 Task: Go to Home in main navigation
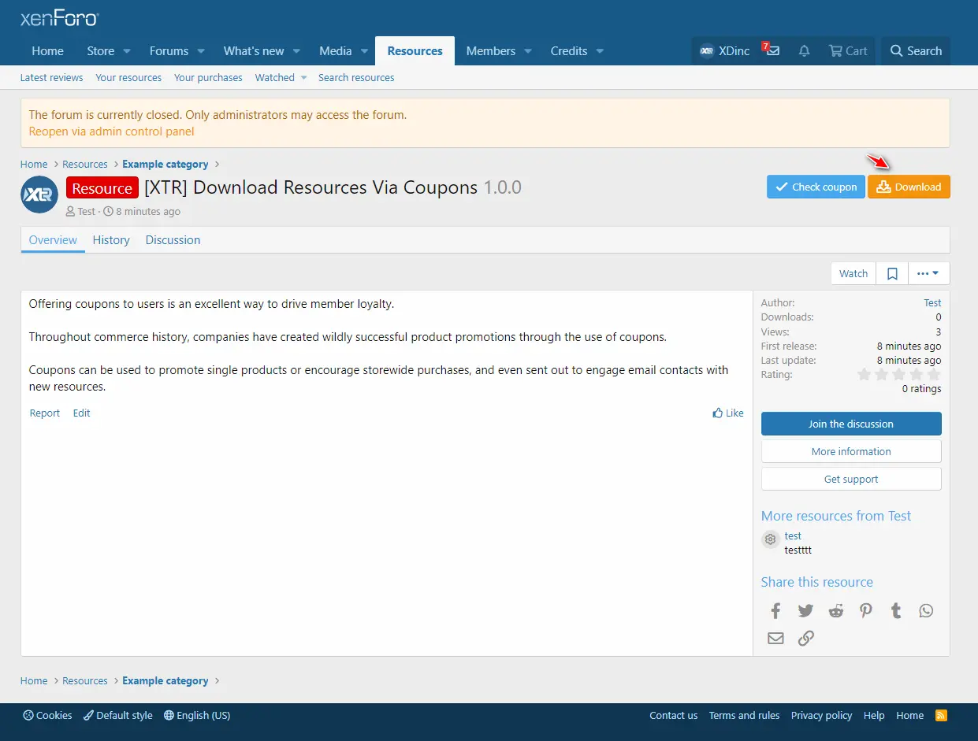click(x=47, y=51)
